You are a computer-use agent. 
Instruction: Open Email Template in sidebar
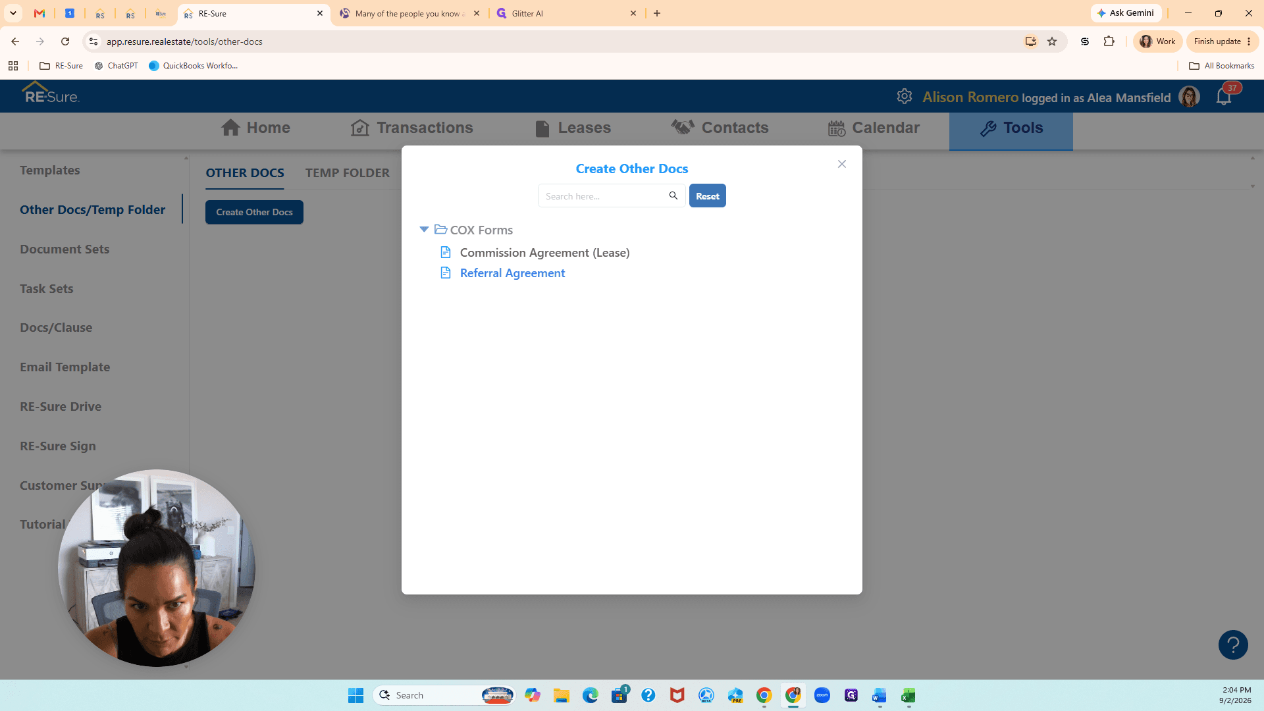click(x=65, y=367)
